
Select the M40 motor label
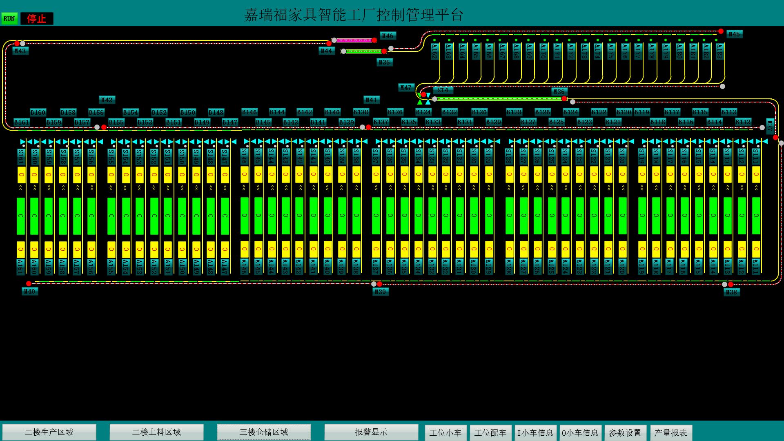(30, 291)
